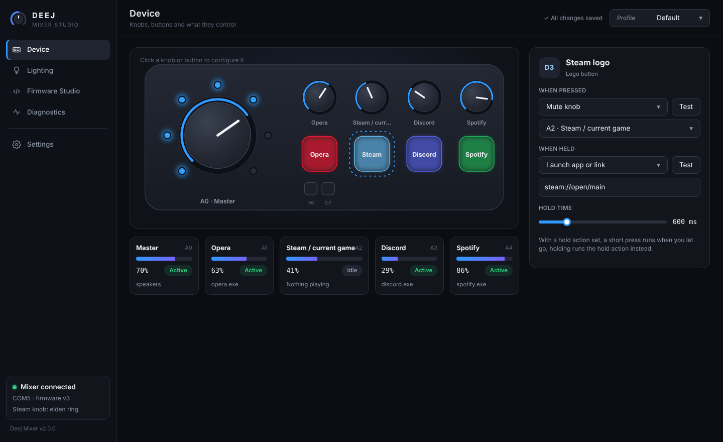This screenshot has width=723, height=442.
Task: Open the Launch app or link dropdown
Action: coord(603,165)
